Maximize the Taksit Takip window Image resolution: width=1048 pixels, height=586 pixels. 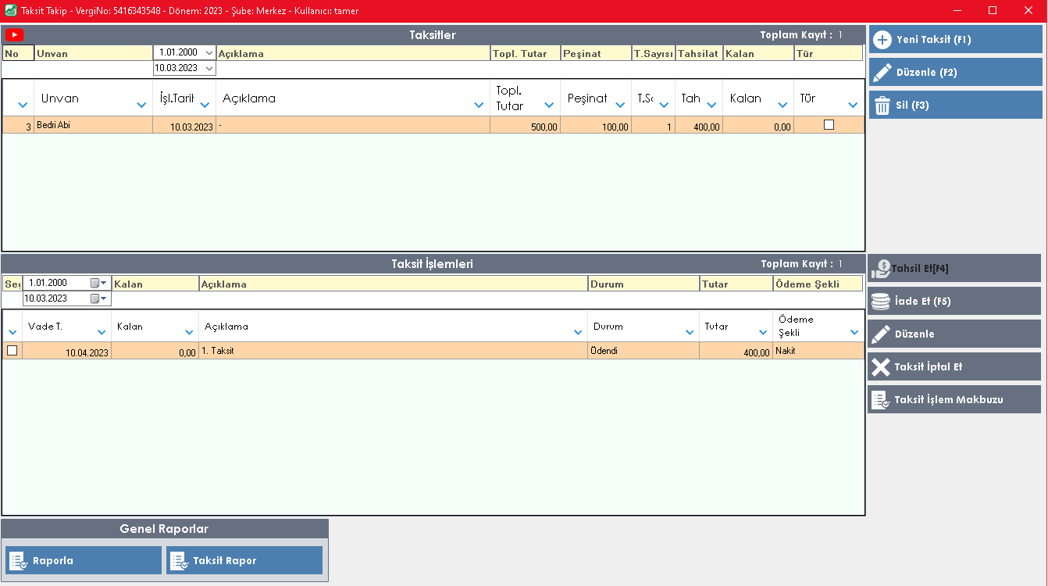(993, 11)
